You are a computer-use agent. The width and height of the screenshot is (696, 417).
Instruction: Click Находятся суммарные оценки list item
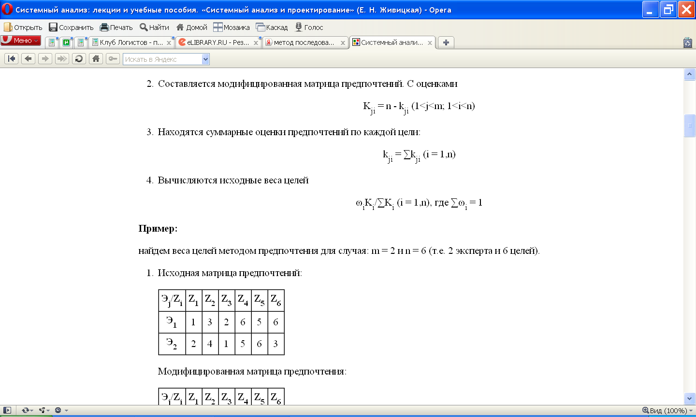coord(289,132)
